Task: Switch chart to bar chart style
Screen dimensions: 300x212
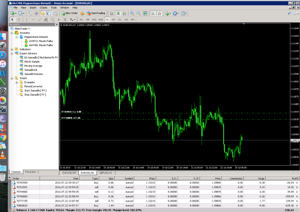Action: click(x=112, y=13)
